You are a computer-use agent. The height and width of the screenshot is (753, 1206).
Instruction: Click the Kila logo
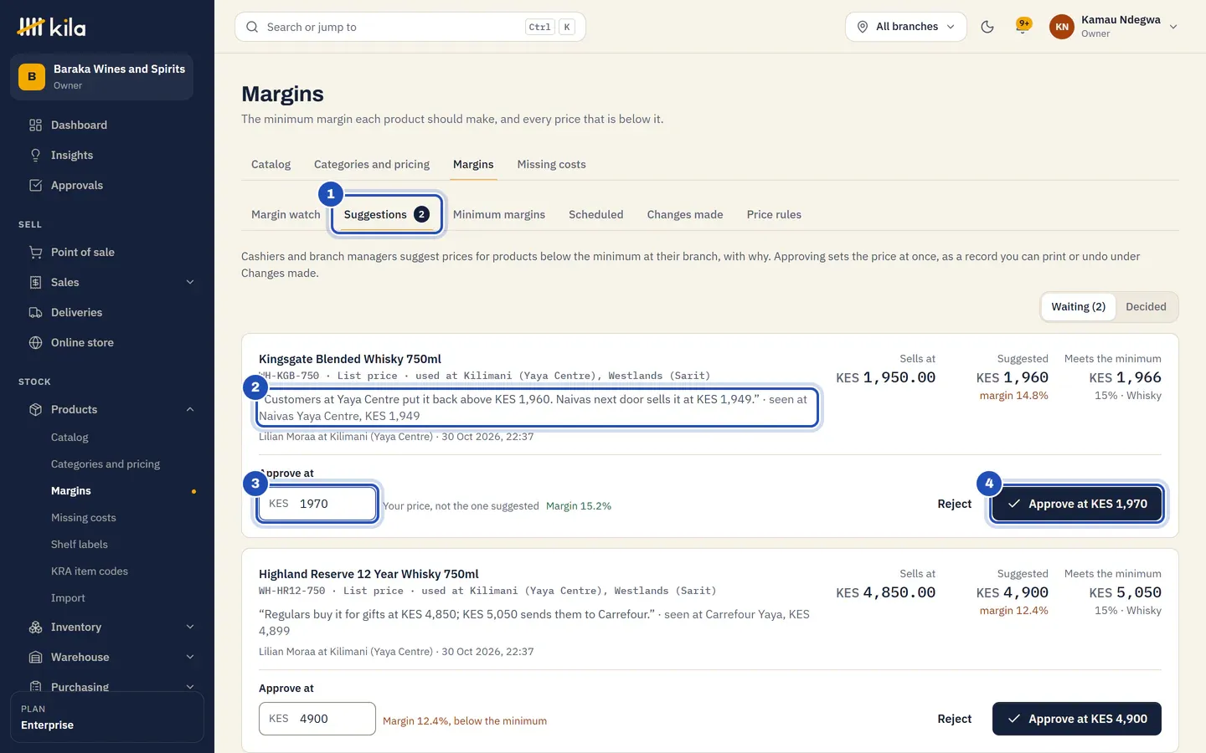pyautogui.click(x=51, y=27)
